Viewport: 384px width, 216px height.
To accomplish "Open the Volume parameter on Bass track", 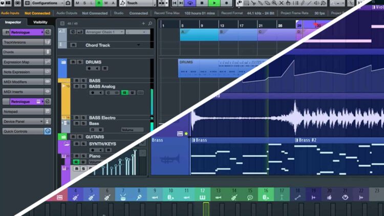I will click(x=132, y=130).
